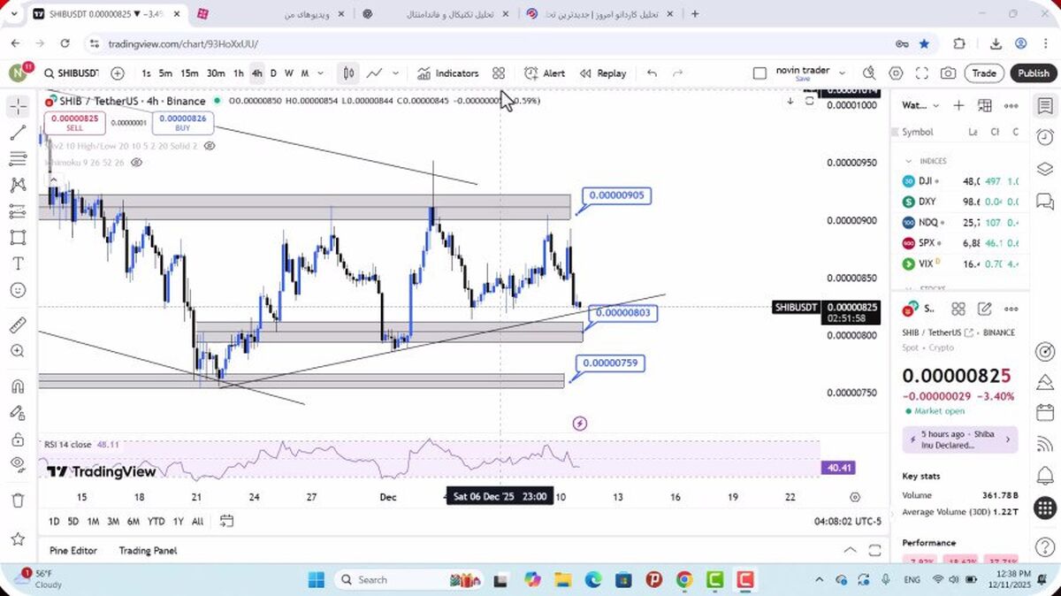Select the All date range
1061x596 pixels.
pyautogui.click(x=197, y=522)
